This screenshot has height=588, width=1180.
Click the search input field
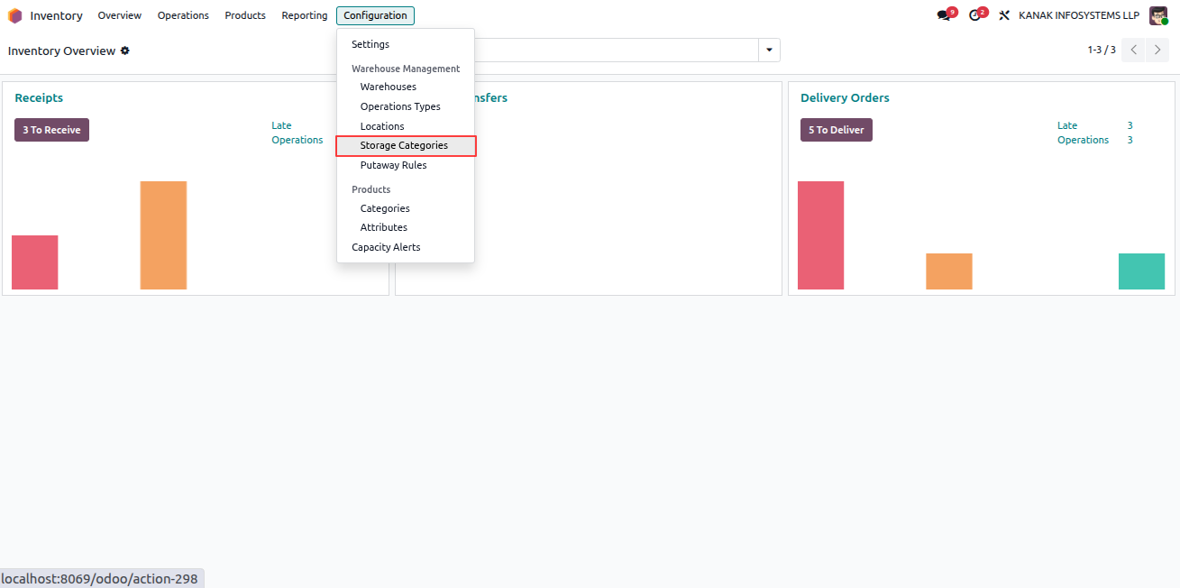(616, 50)
